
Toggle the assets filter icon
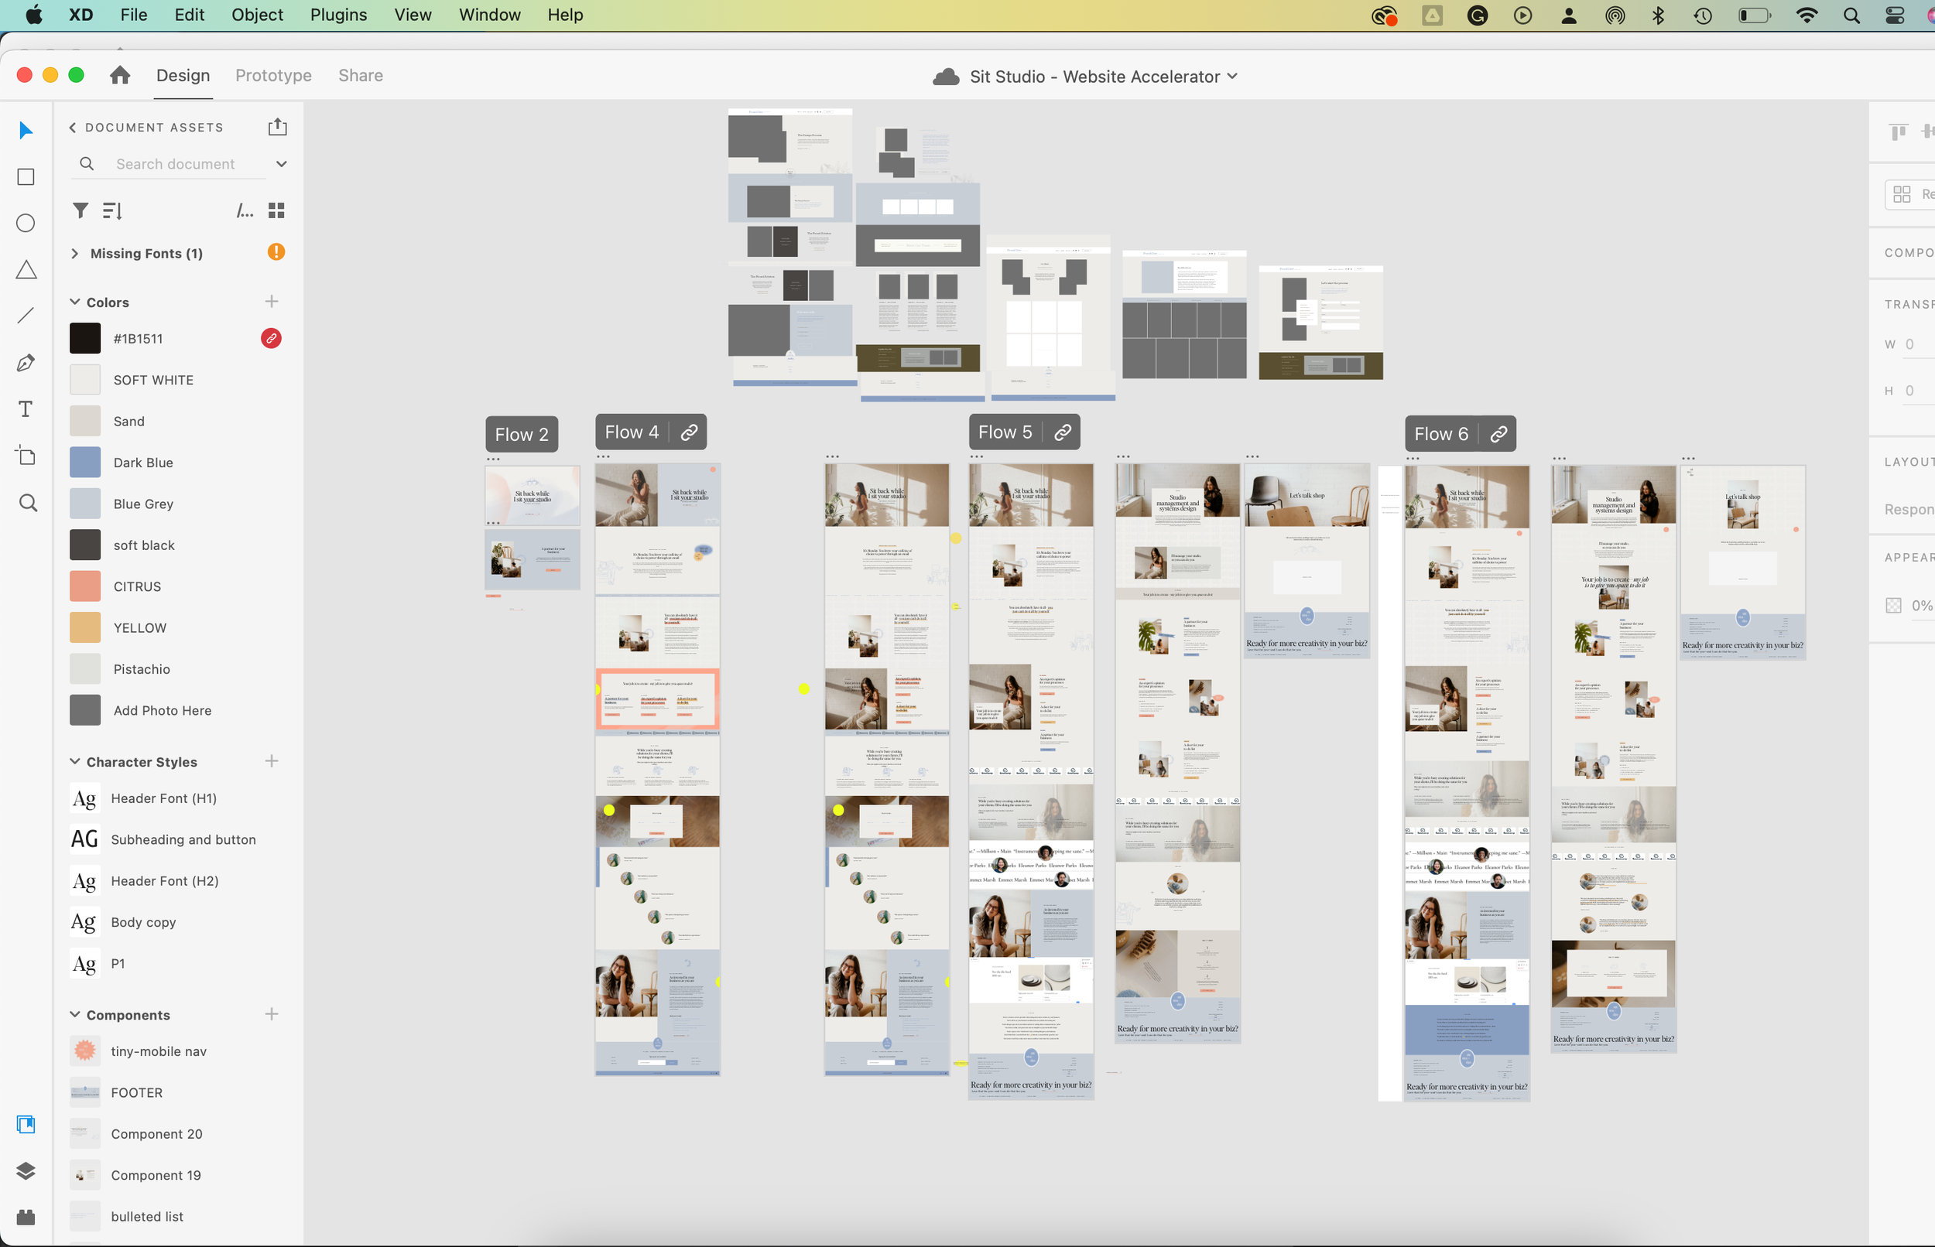click(x=80, y=210)
